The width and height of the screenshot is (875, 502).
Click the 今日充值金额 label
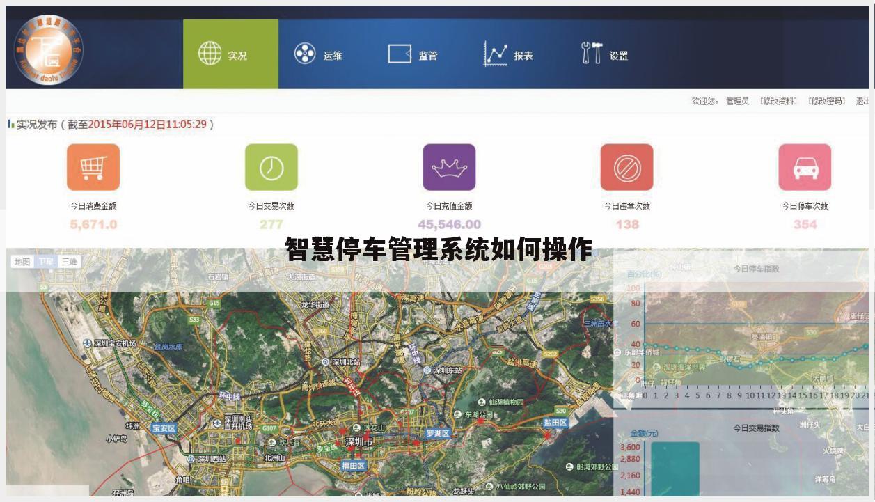click(449, 206)
